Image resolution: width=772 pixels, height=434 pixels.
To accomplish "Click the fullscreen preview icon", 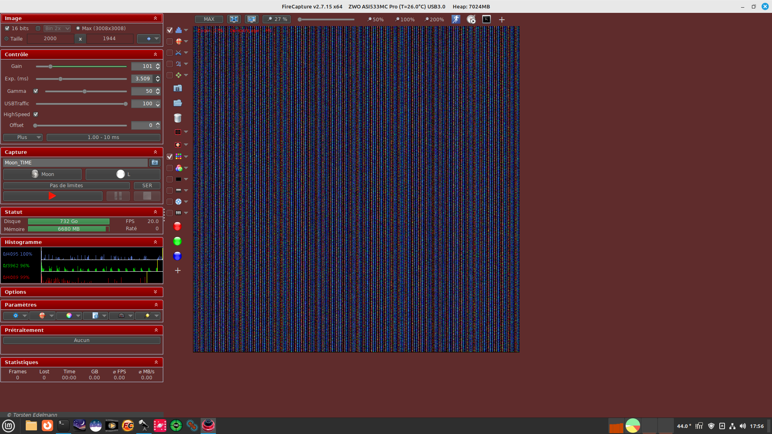I will tap(234, 19).
